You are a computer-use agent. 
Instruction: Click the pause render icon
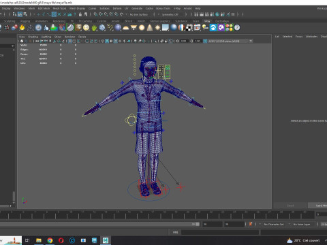pyautogui.click(x=233, y=14)
